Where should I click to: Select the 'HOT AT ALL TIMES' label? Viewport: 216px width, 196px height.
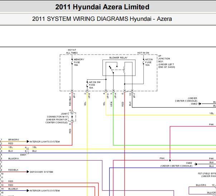click(x=72, y=51)
